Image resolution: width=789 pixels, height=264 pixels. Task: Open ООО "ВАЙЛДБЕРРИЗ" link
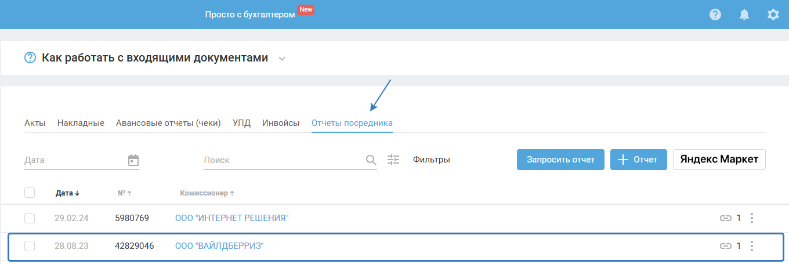tap(219, 246)
